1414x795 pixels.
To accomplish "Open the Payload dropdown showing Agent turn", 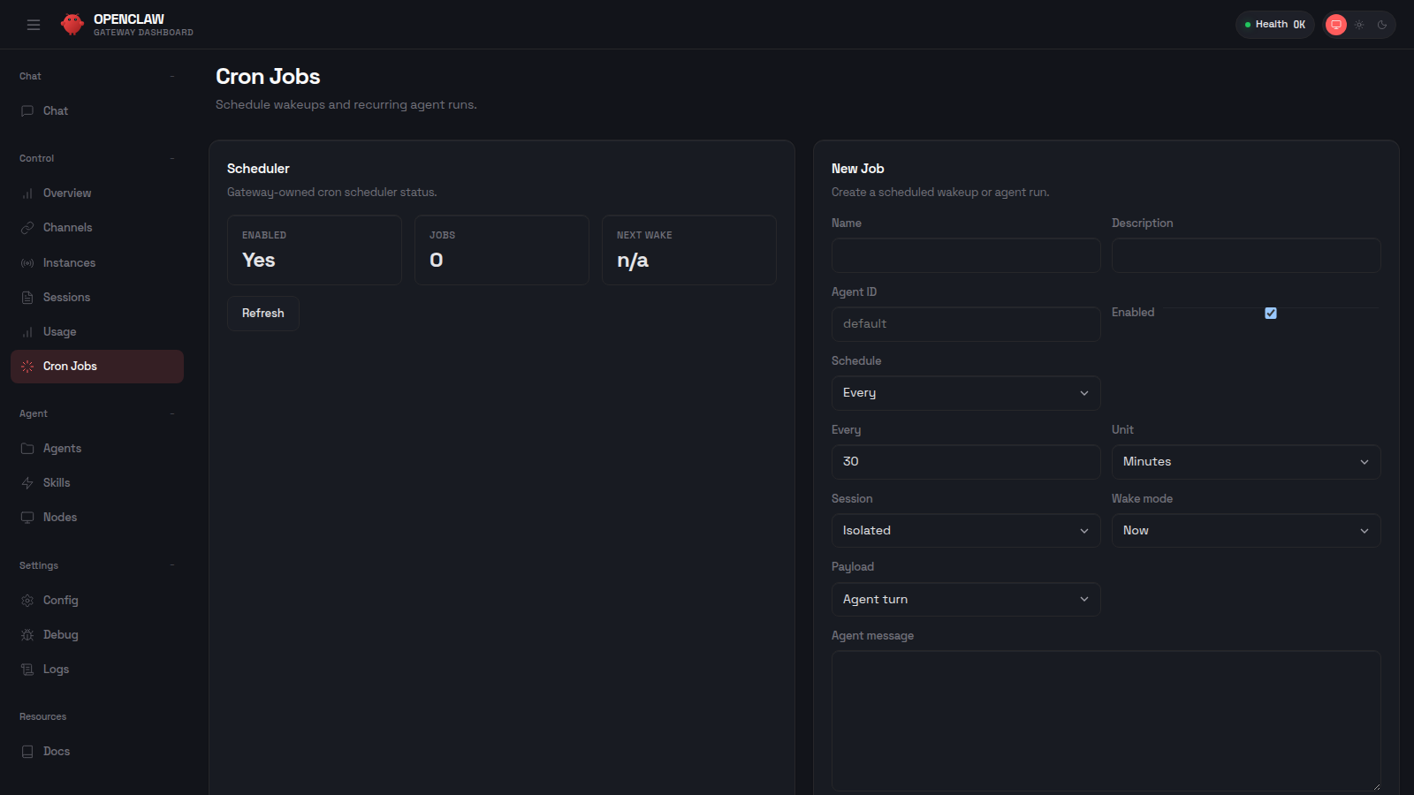I will [965, 599].
